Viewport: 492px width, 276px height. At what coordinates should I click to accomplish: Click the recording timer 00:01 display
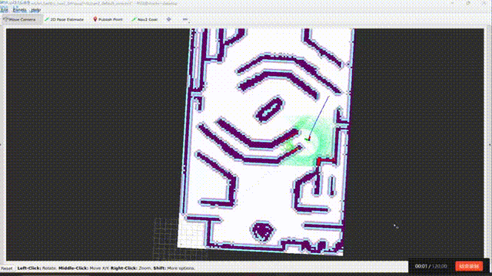(x=421, y=266)
